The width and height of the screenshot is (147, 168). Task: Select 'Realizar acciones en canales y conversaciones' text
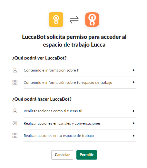click(62, 123)
